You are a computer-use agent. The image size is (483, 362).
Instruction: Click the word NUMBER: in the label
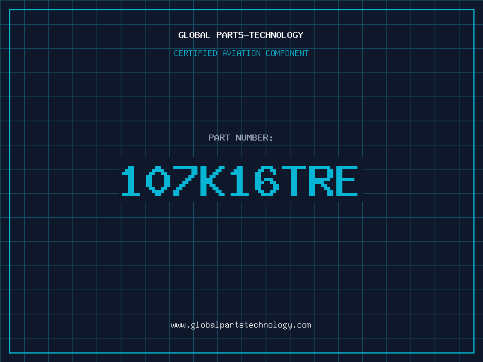click(x=255, y=138)
